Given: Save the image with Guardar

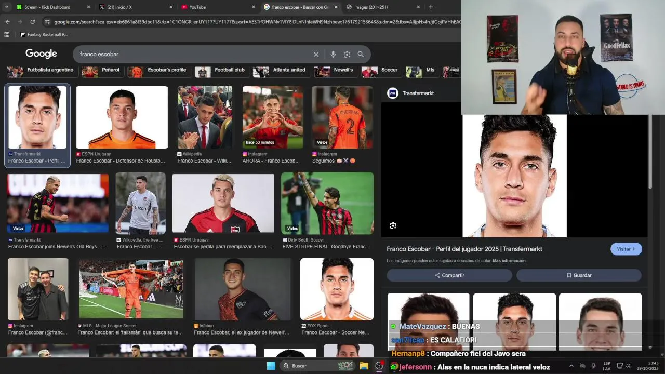Looking at the screenshot, I should 579,275.
